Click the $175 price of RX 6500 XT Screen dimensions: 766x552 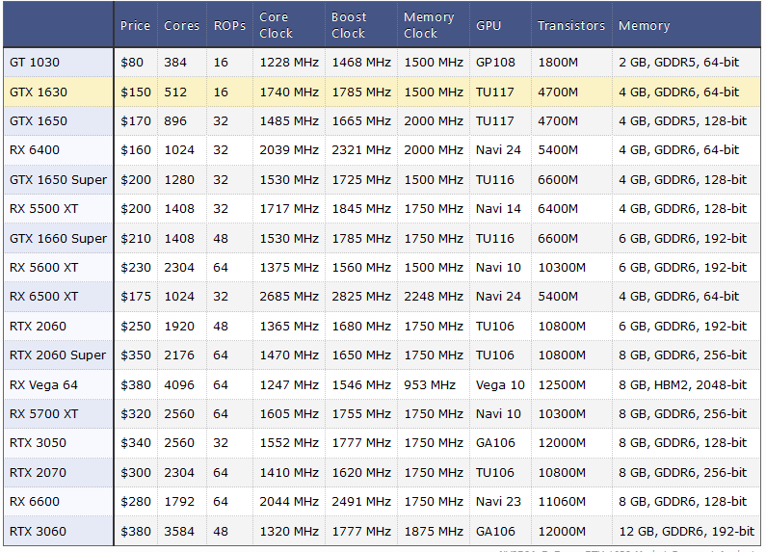point(132,297)
